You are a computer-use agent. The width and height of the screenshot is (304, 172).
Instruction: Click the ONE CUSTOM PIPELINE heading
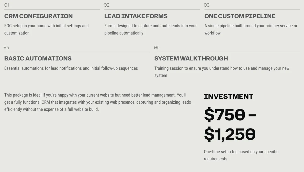click(x=240, y=16)
